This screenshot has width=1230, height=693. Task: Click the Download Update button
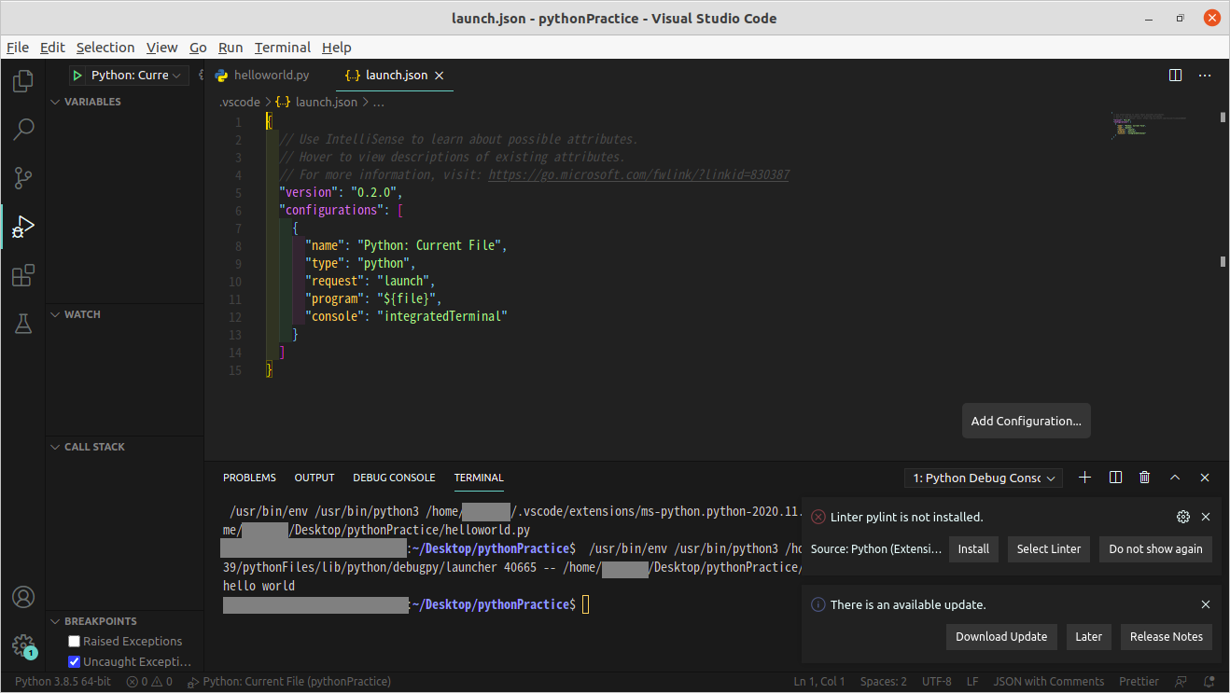coord(1001,637)
